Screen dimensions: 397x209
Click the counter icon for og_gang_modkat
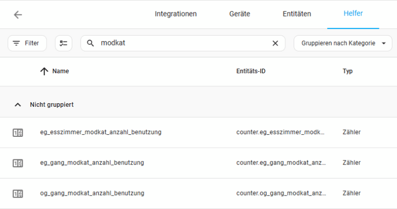point(18,194)
